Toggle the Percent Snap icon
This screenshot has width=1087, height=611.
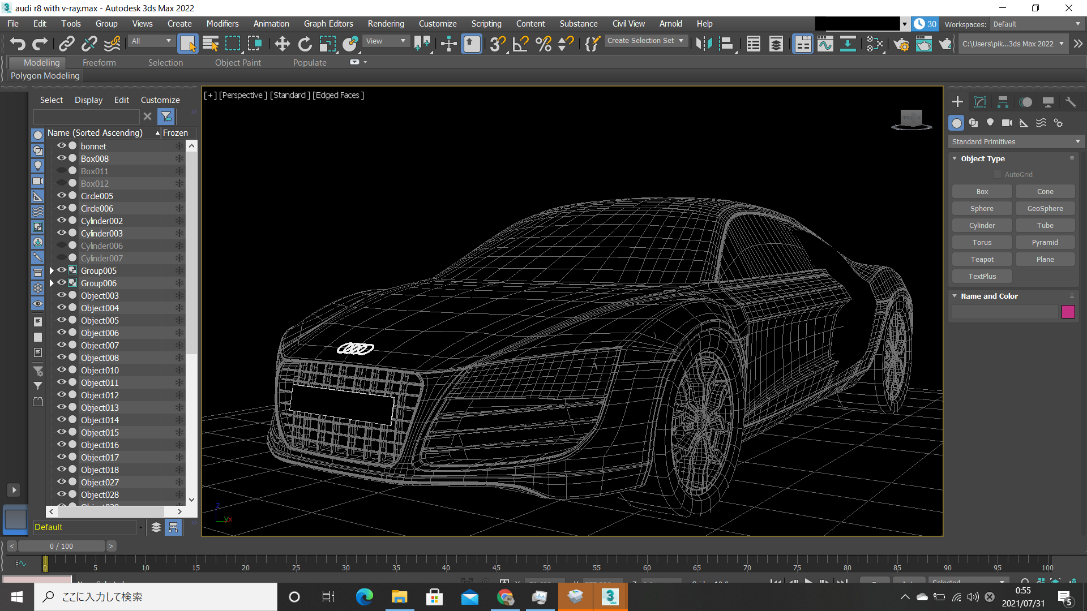tap(543, 44)
